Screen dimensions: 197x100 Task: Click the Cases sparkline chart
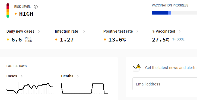(x=30, y=88)
